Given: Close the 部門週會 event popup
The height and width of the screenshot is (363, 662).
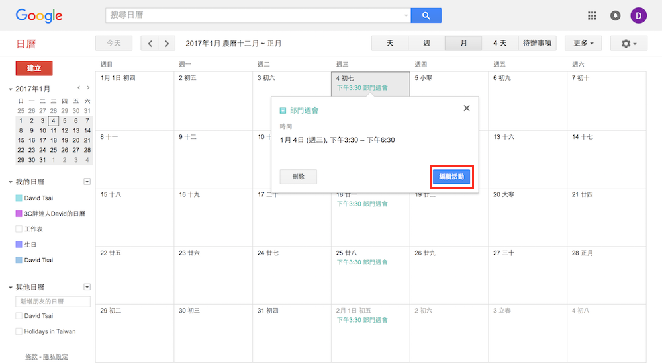Looking at the screenshot, I should [x=467, y=108].
